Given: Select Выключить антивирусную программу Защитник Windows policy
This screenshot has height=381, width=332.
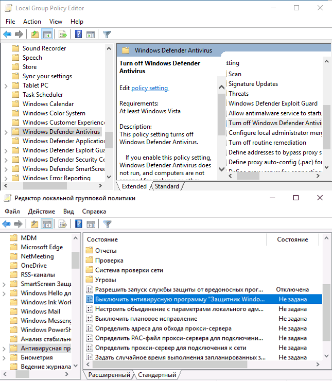Looking at the screenshot, I should 203,299.
